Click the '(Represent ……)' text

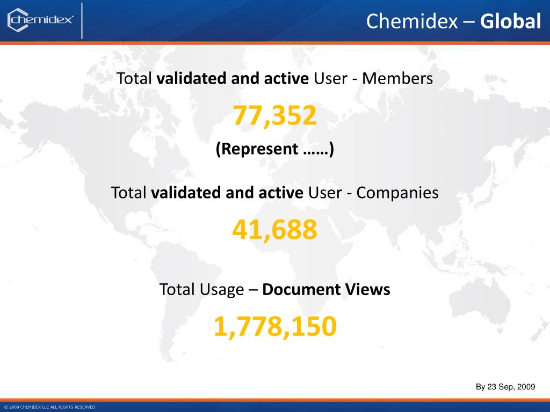274,149
